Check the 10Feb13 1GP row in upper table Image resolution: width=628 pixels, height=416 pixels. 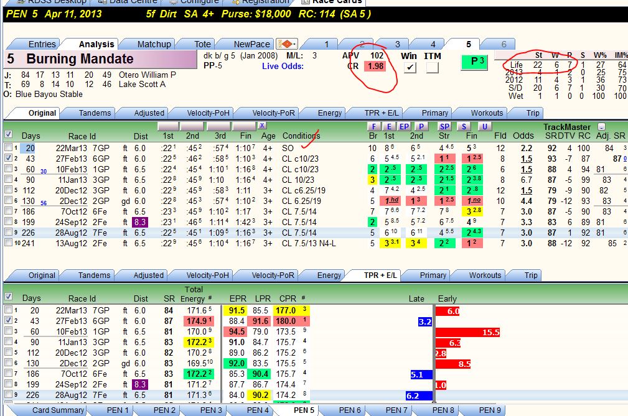pyautogui.click(x=8, y=169)
